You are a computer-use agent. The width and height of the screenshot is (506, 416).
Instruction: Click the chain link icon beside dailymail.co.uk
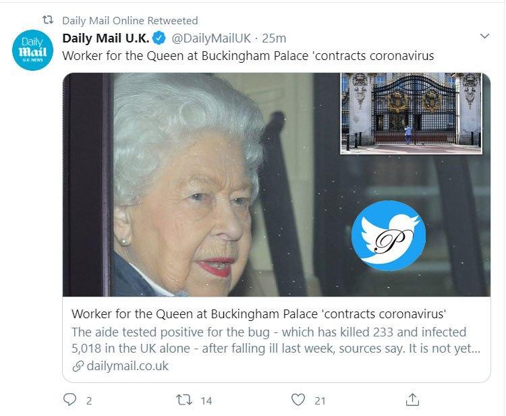(78, 366)
